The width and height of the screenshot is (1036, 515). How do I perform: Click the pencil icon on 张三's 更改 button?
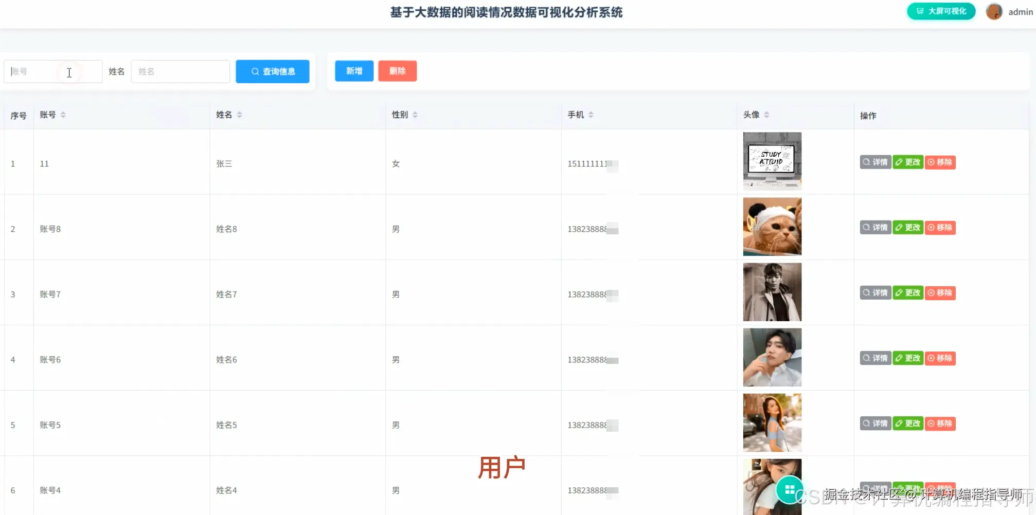[899, 162]
